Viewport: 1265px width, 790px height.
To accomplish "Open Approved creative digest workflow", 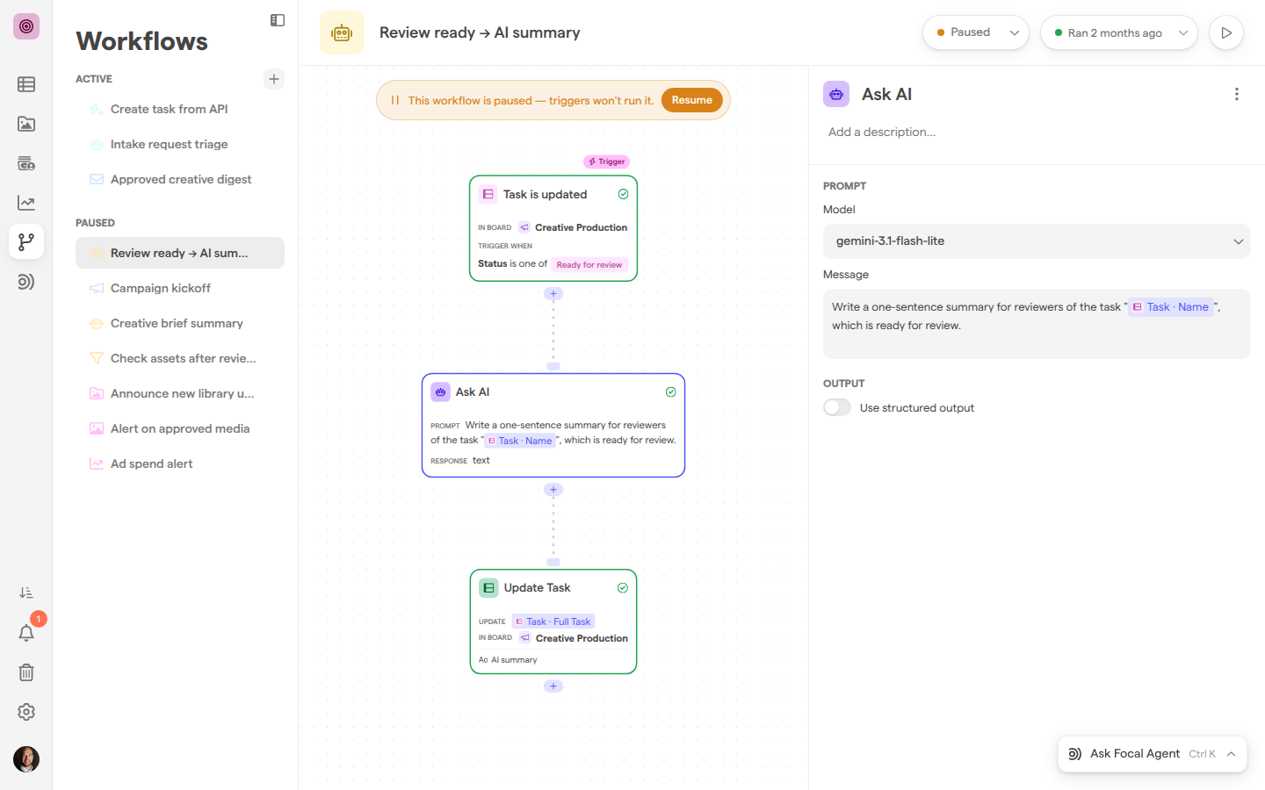I will [x=180, y=179].
